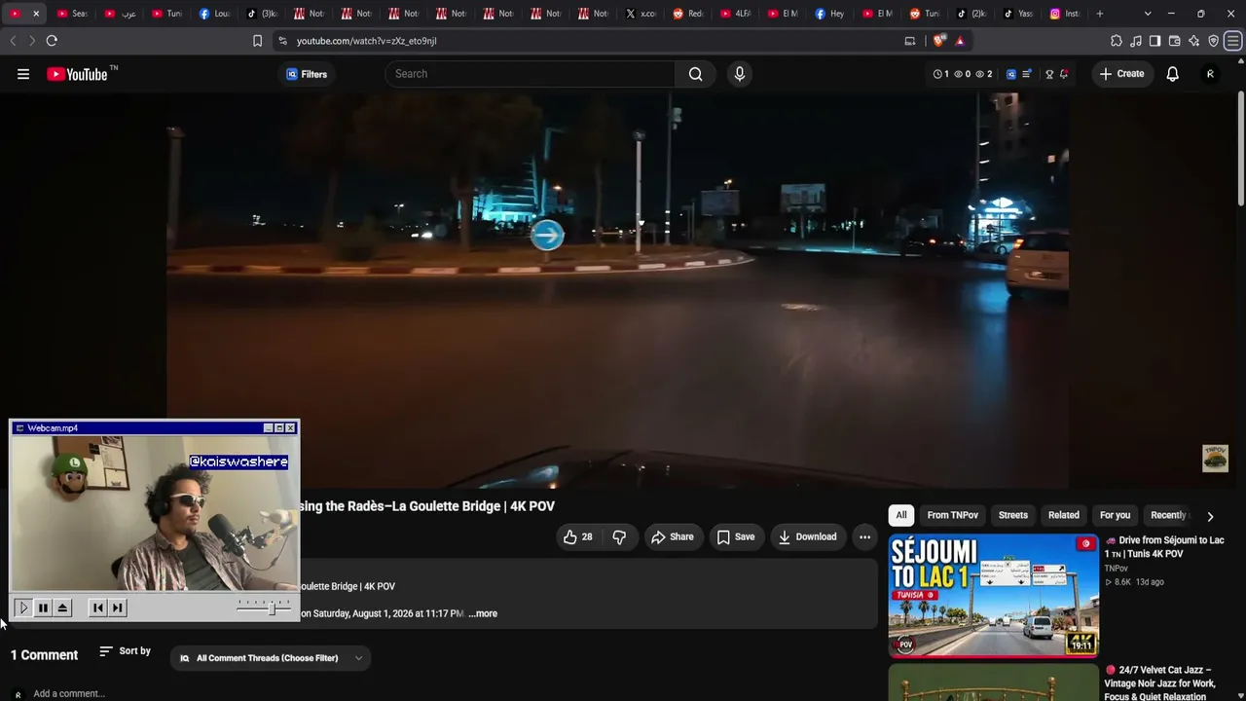This screenshot has width=1246, height=701.
Task: Open the browser extensions puzzle icon
Action: (1117, 41)
